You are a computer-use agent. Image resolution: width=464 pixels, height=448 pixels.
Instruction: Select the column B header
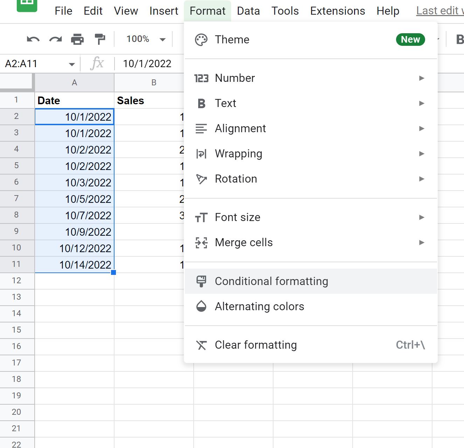click(x=154, y=82)
